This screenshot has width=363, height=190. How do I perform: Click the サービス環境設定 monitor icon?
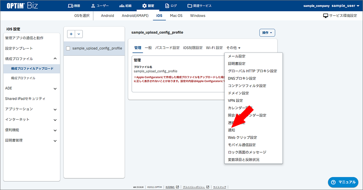point(325,16)
